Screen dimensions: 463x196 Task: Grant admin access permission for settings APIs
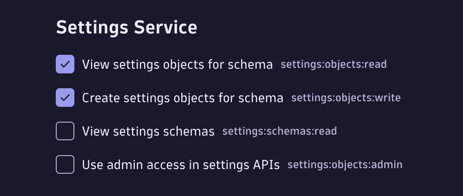(65, 164)
